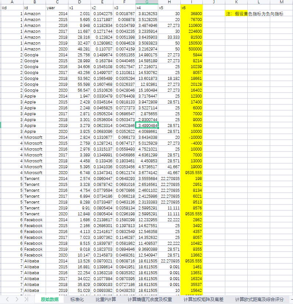Select Apple id cell in 2020 row
Image resolution: width=293 pixels, height=304 pixels.
click(35, 131)
